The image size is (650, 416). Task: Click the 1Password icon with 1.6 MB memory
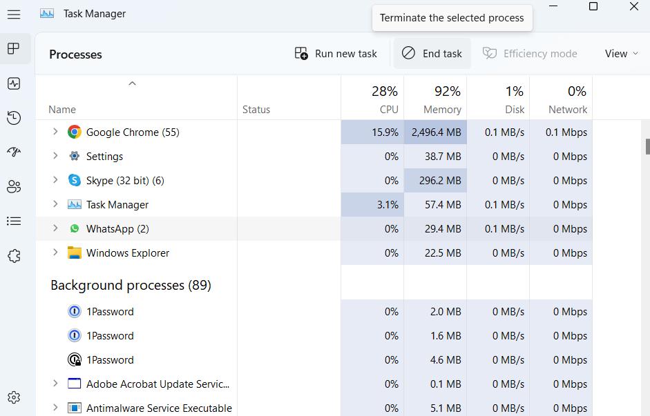(74, 335)
